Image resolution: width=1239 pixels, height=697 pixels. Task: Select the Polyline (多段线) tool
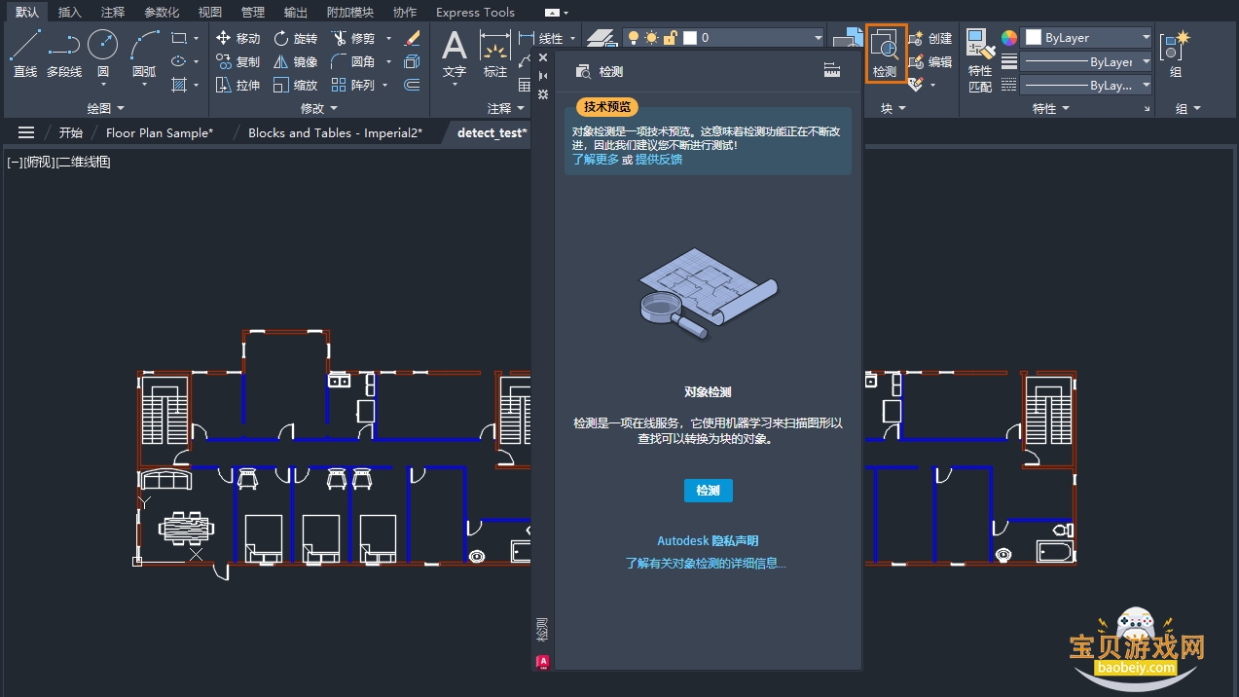tap(64, 54)
